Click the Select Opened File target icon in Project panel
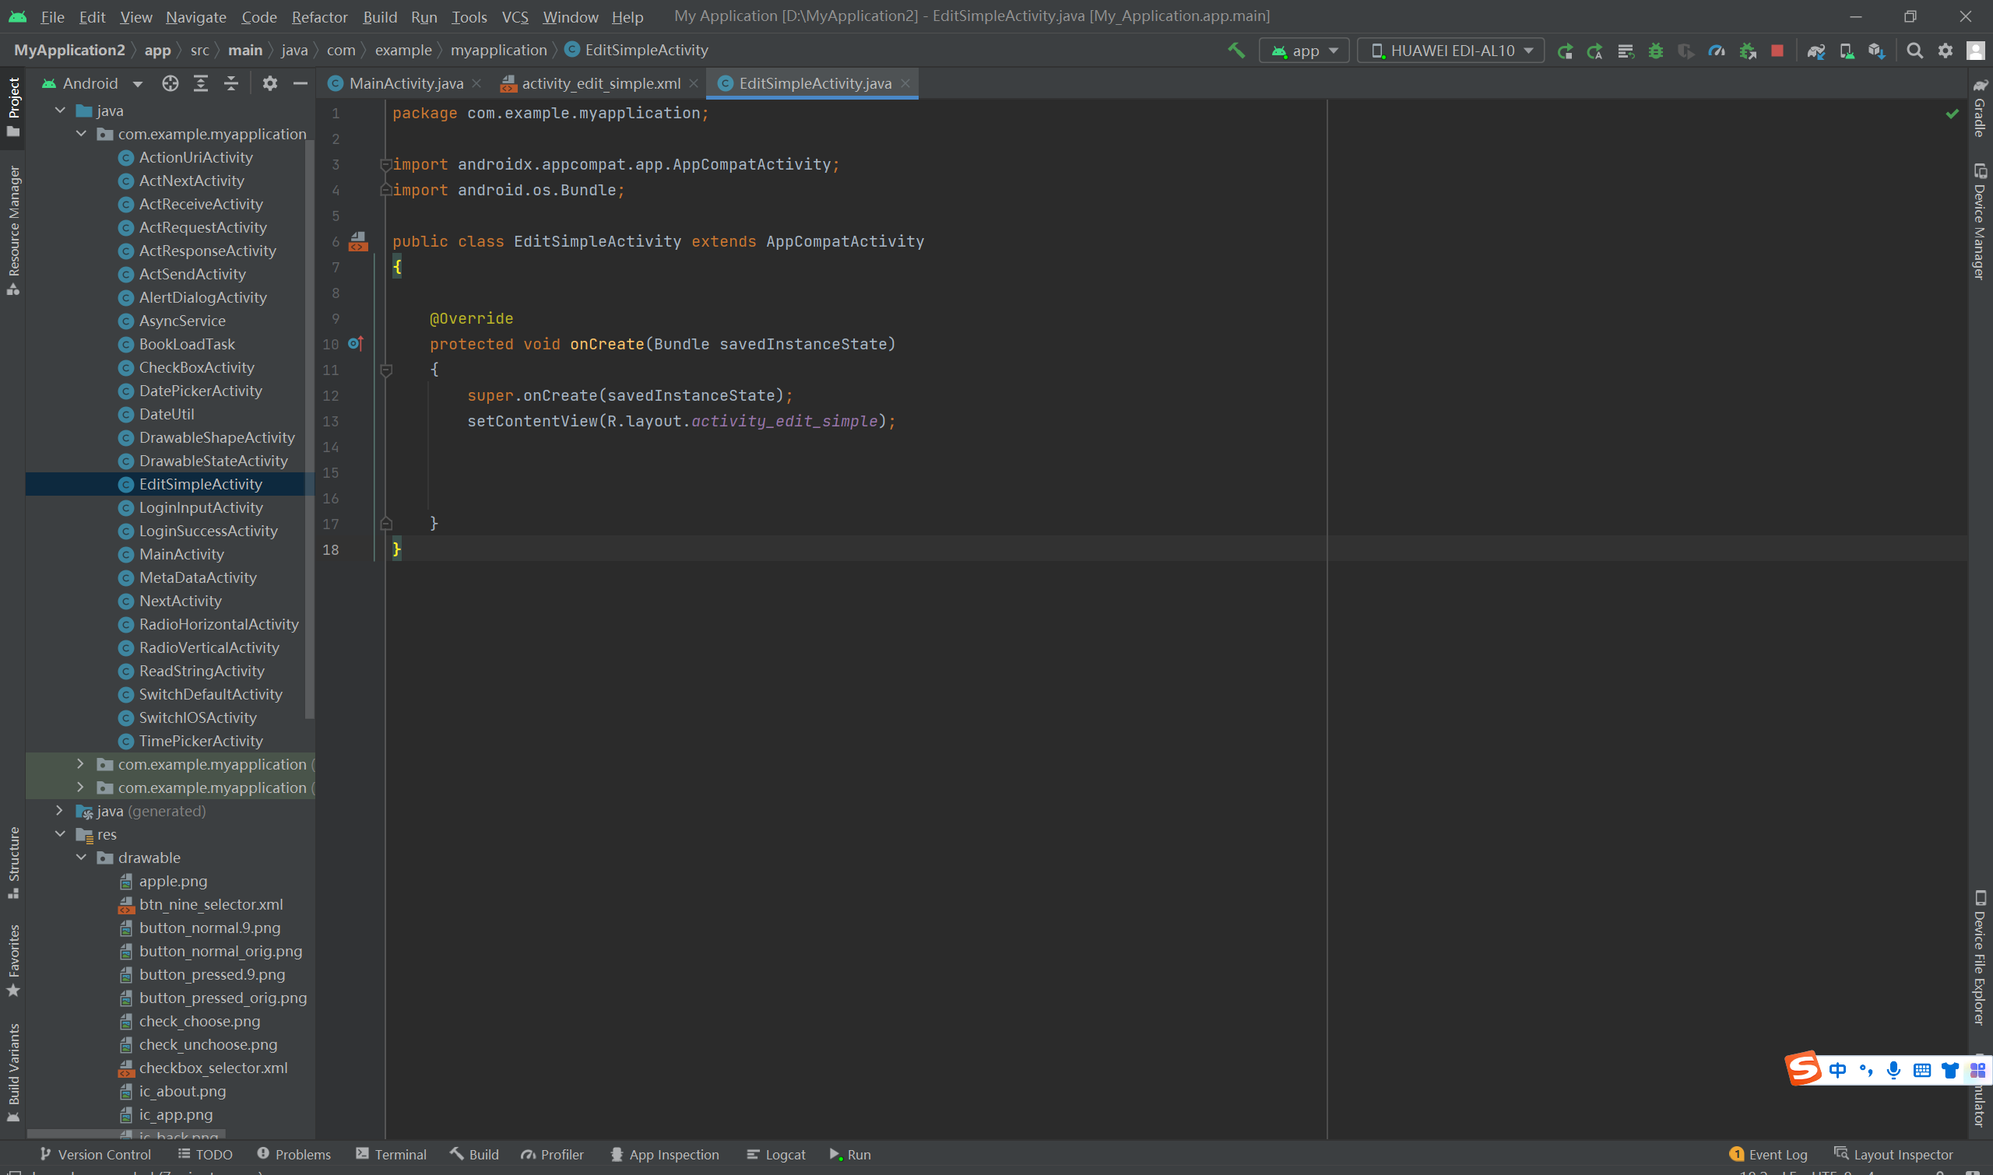 170,83
